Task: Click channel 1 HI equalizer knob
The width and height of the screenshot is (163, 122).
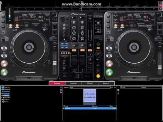Action: [x=74, y=27]
